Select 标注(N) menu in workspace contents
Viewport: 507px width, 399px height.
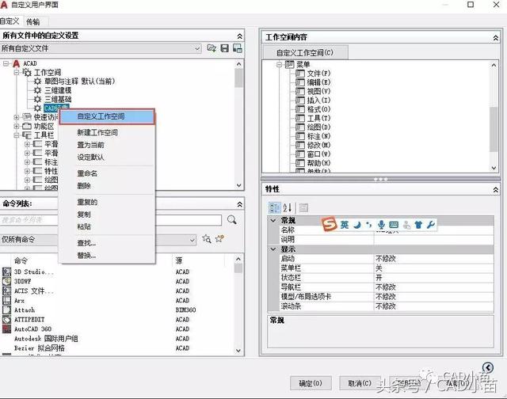[318, 136]
